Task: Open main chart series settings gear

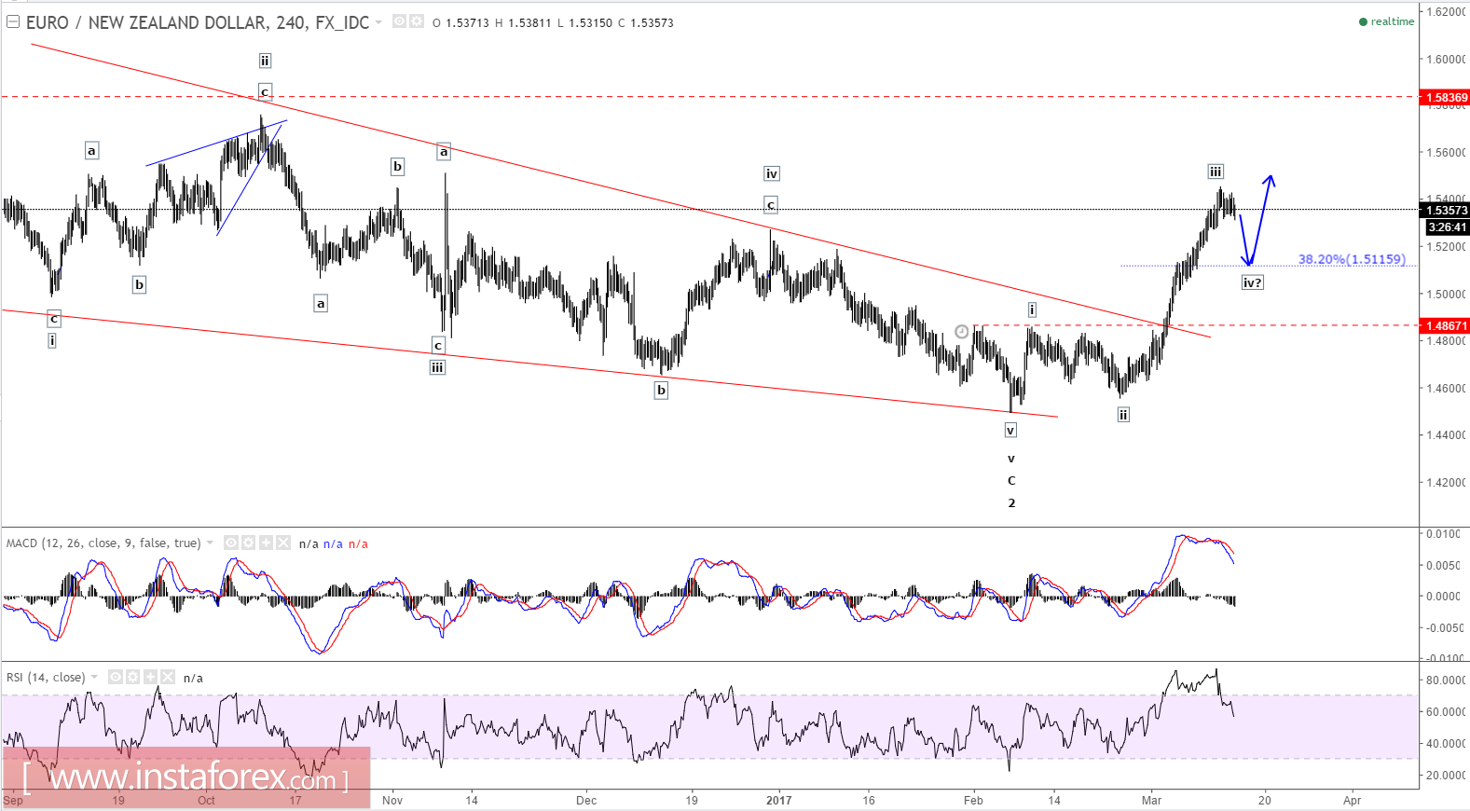Action: tap(416, 21)
